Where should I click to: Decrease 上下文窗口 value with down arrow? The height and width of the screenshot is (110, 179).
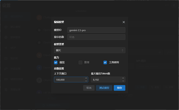click(86, 81)
